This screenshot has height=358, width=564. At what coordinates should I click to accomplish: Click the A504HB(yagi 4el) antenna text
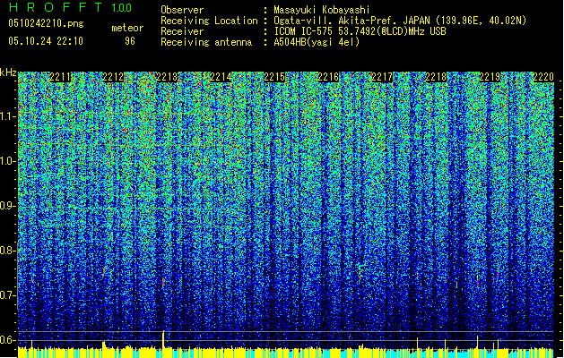(x=317, y=42)
